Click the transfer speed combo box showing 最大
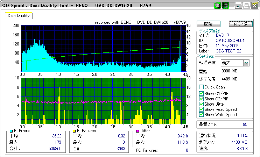The width and height of the screenshot is (260, 157). (x=232, y=63)
